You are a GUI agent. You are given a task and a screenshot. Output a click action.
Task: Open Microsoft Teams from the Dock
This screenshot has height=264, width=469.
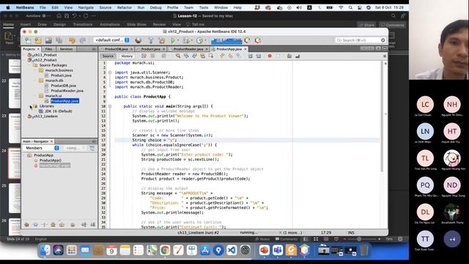click(278, 250)
